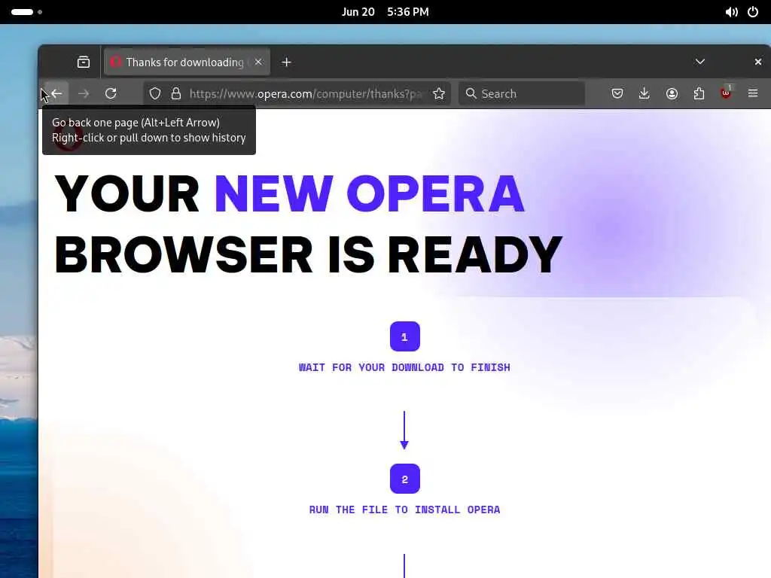771x578 pixels.
Task: Open the Firefox View icon
Action: pyautogui.click(x=83, y=62)
